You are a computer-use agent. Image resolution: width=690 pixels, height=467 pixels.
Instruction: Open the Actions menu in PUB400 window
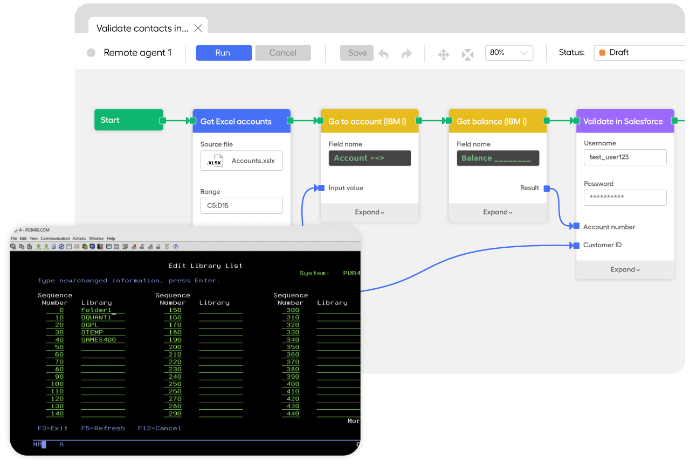click(79, 238)
